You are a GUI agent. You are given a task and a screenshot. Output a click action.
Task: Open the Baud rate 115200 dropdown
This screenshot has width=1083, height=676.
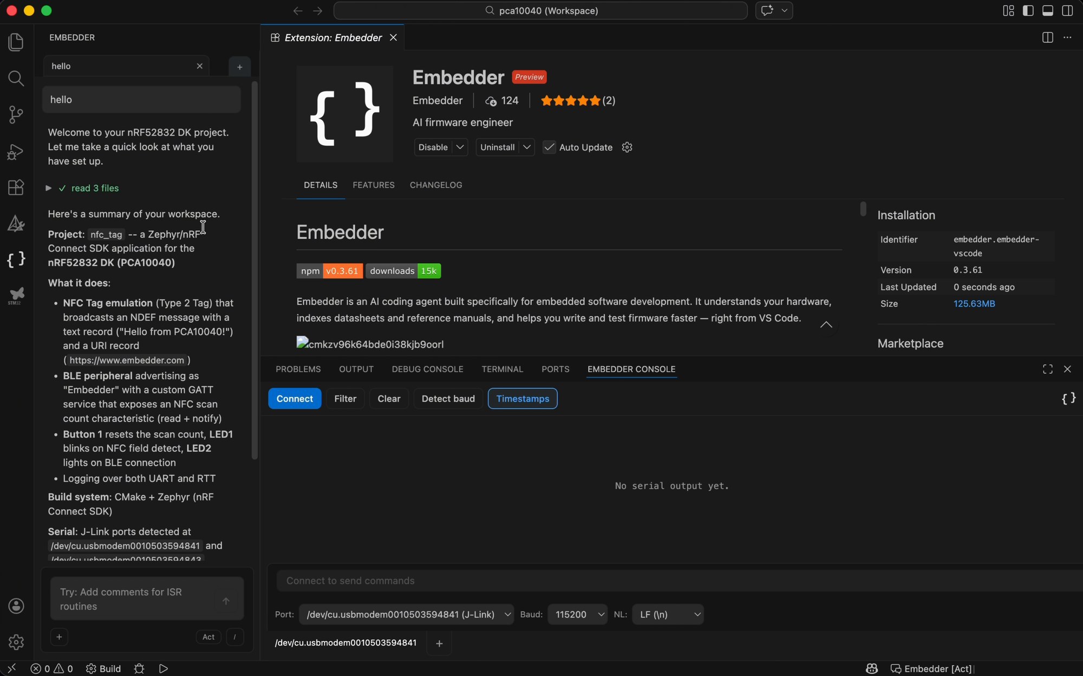(x=577, y=614)
